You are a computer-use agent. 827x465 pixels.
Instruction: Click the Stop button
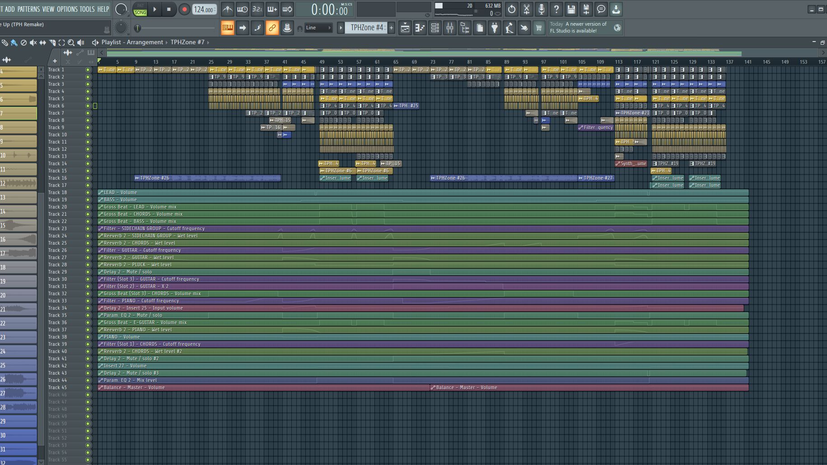point(169,9)
